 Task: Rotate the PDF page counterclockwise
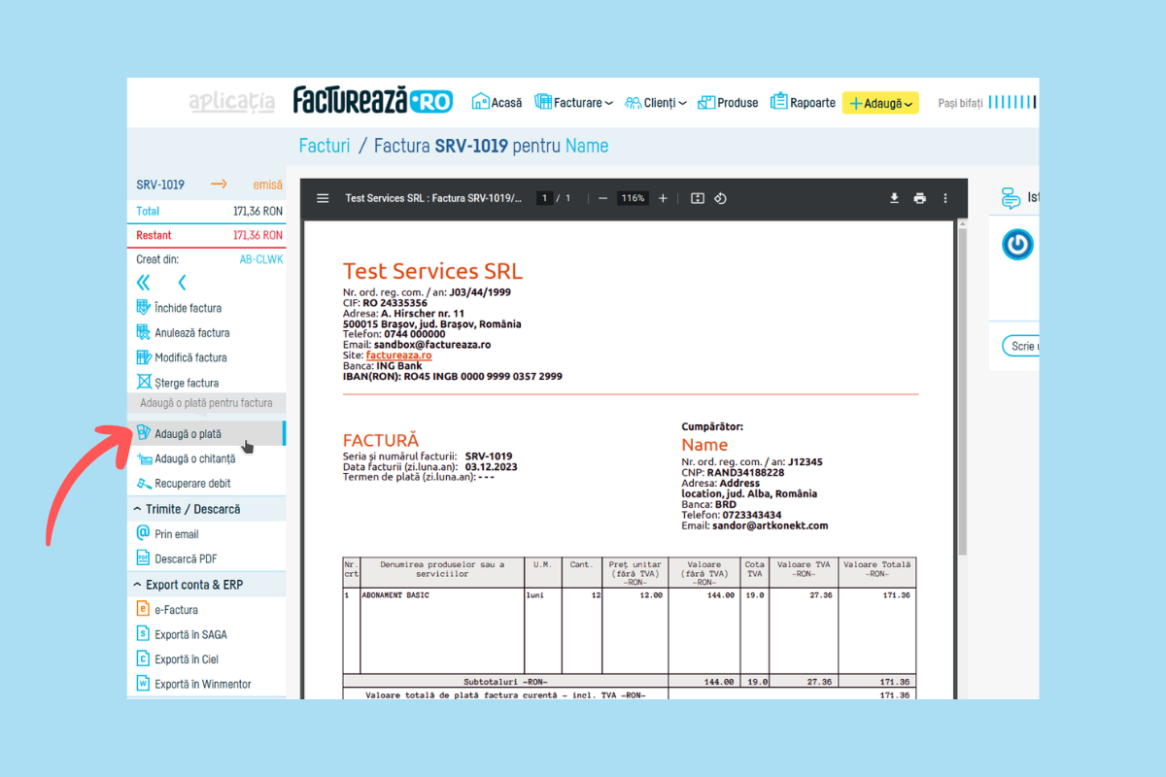pyautogui.click(x=721, y=198)
